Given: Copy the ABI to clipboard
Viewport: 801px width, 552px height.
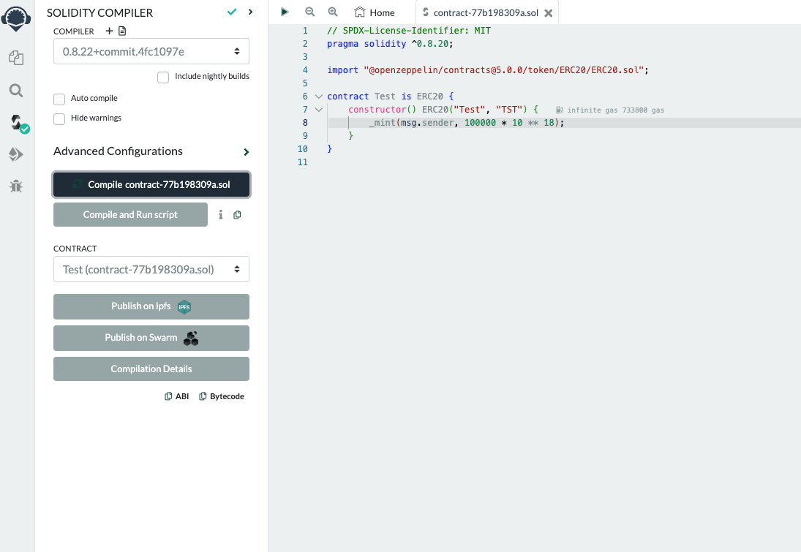Looking at the screenshot, I should pos(177,396).
